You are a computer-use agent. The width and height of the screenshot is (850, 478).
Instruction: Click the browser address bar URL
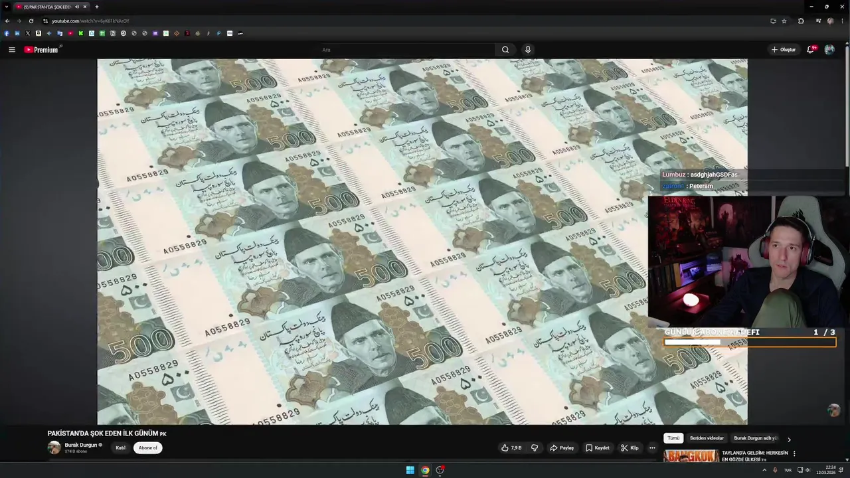(91, 21)
